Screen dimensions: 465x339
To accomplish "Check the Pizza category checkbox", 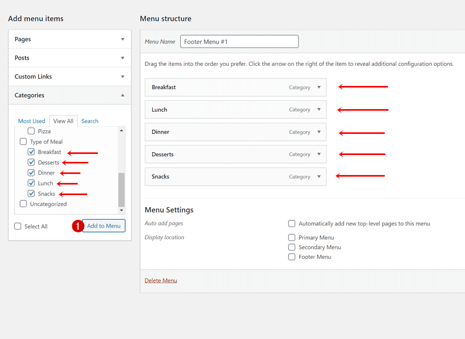I will [x=31, y=131].
